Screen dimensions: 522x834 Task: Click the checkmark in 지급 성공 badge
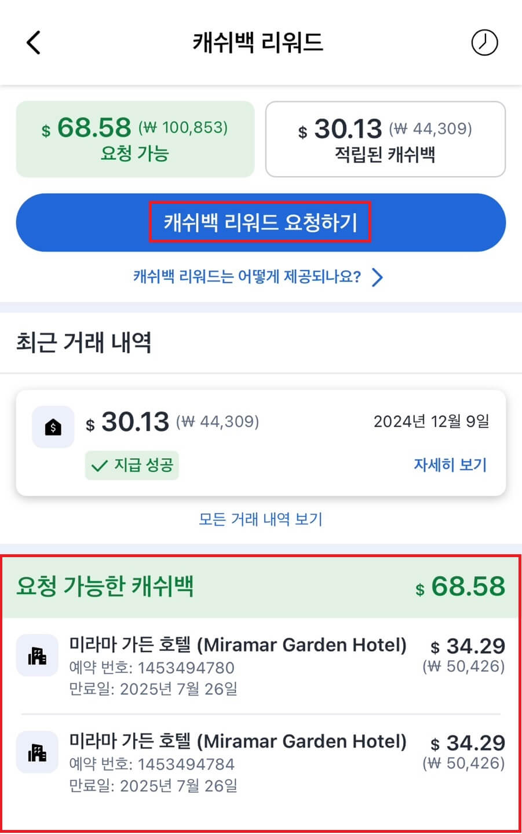(x=98, y=465)
